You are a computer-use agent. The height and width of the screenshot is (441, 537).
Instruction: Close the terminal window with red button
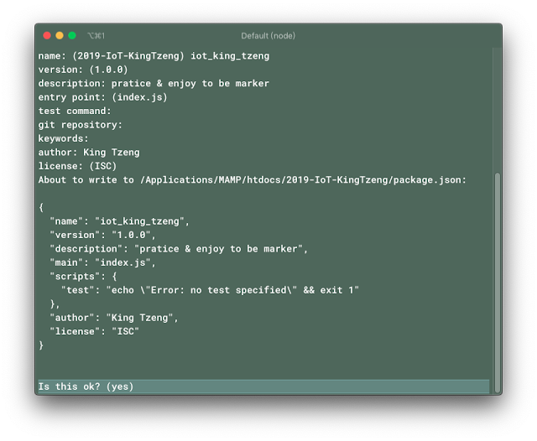coord(47,35)
